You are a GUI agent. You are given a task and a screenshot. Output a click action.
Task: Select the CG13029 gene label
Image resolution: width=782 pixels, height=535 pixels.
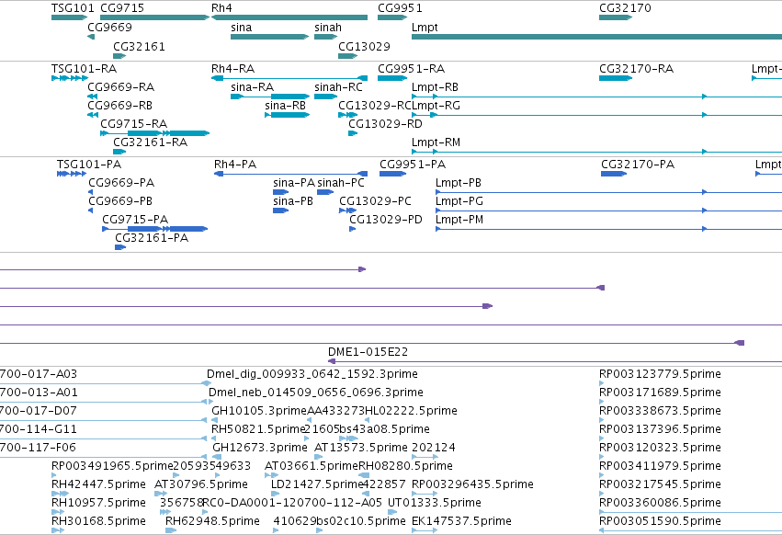tap(364, 46)
